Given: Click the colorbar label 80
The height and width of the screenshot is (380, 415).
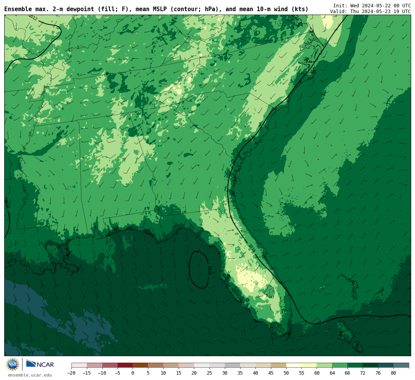Looking at the screenshot, I should click(393, 373).
